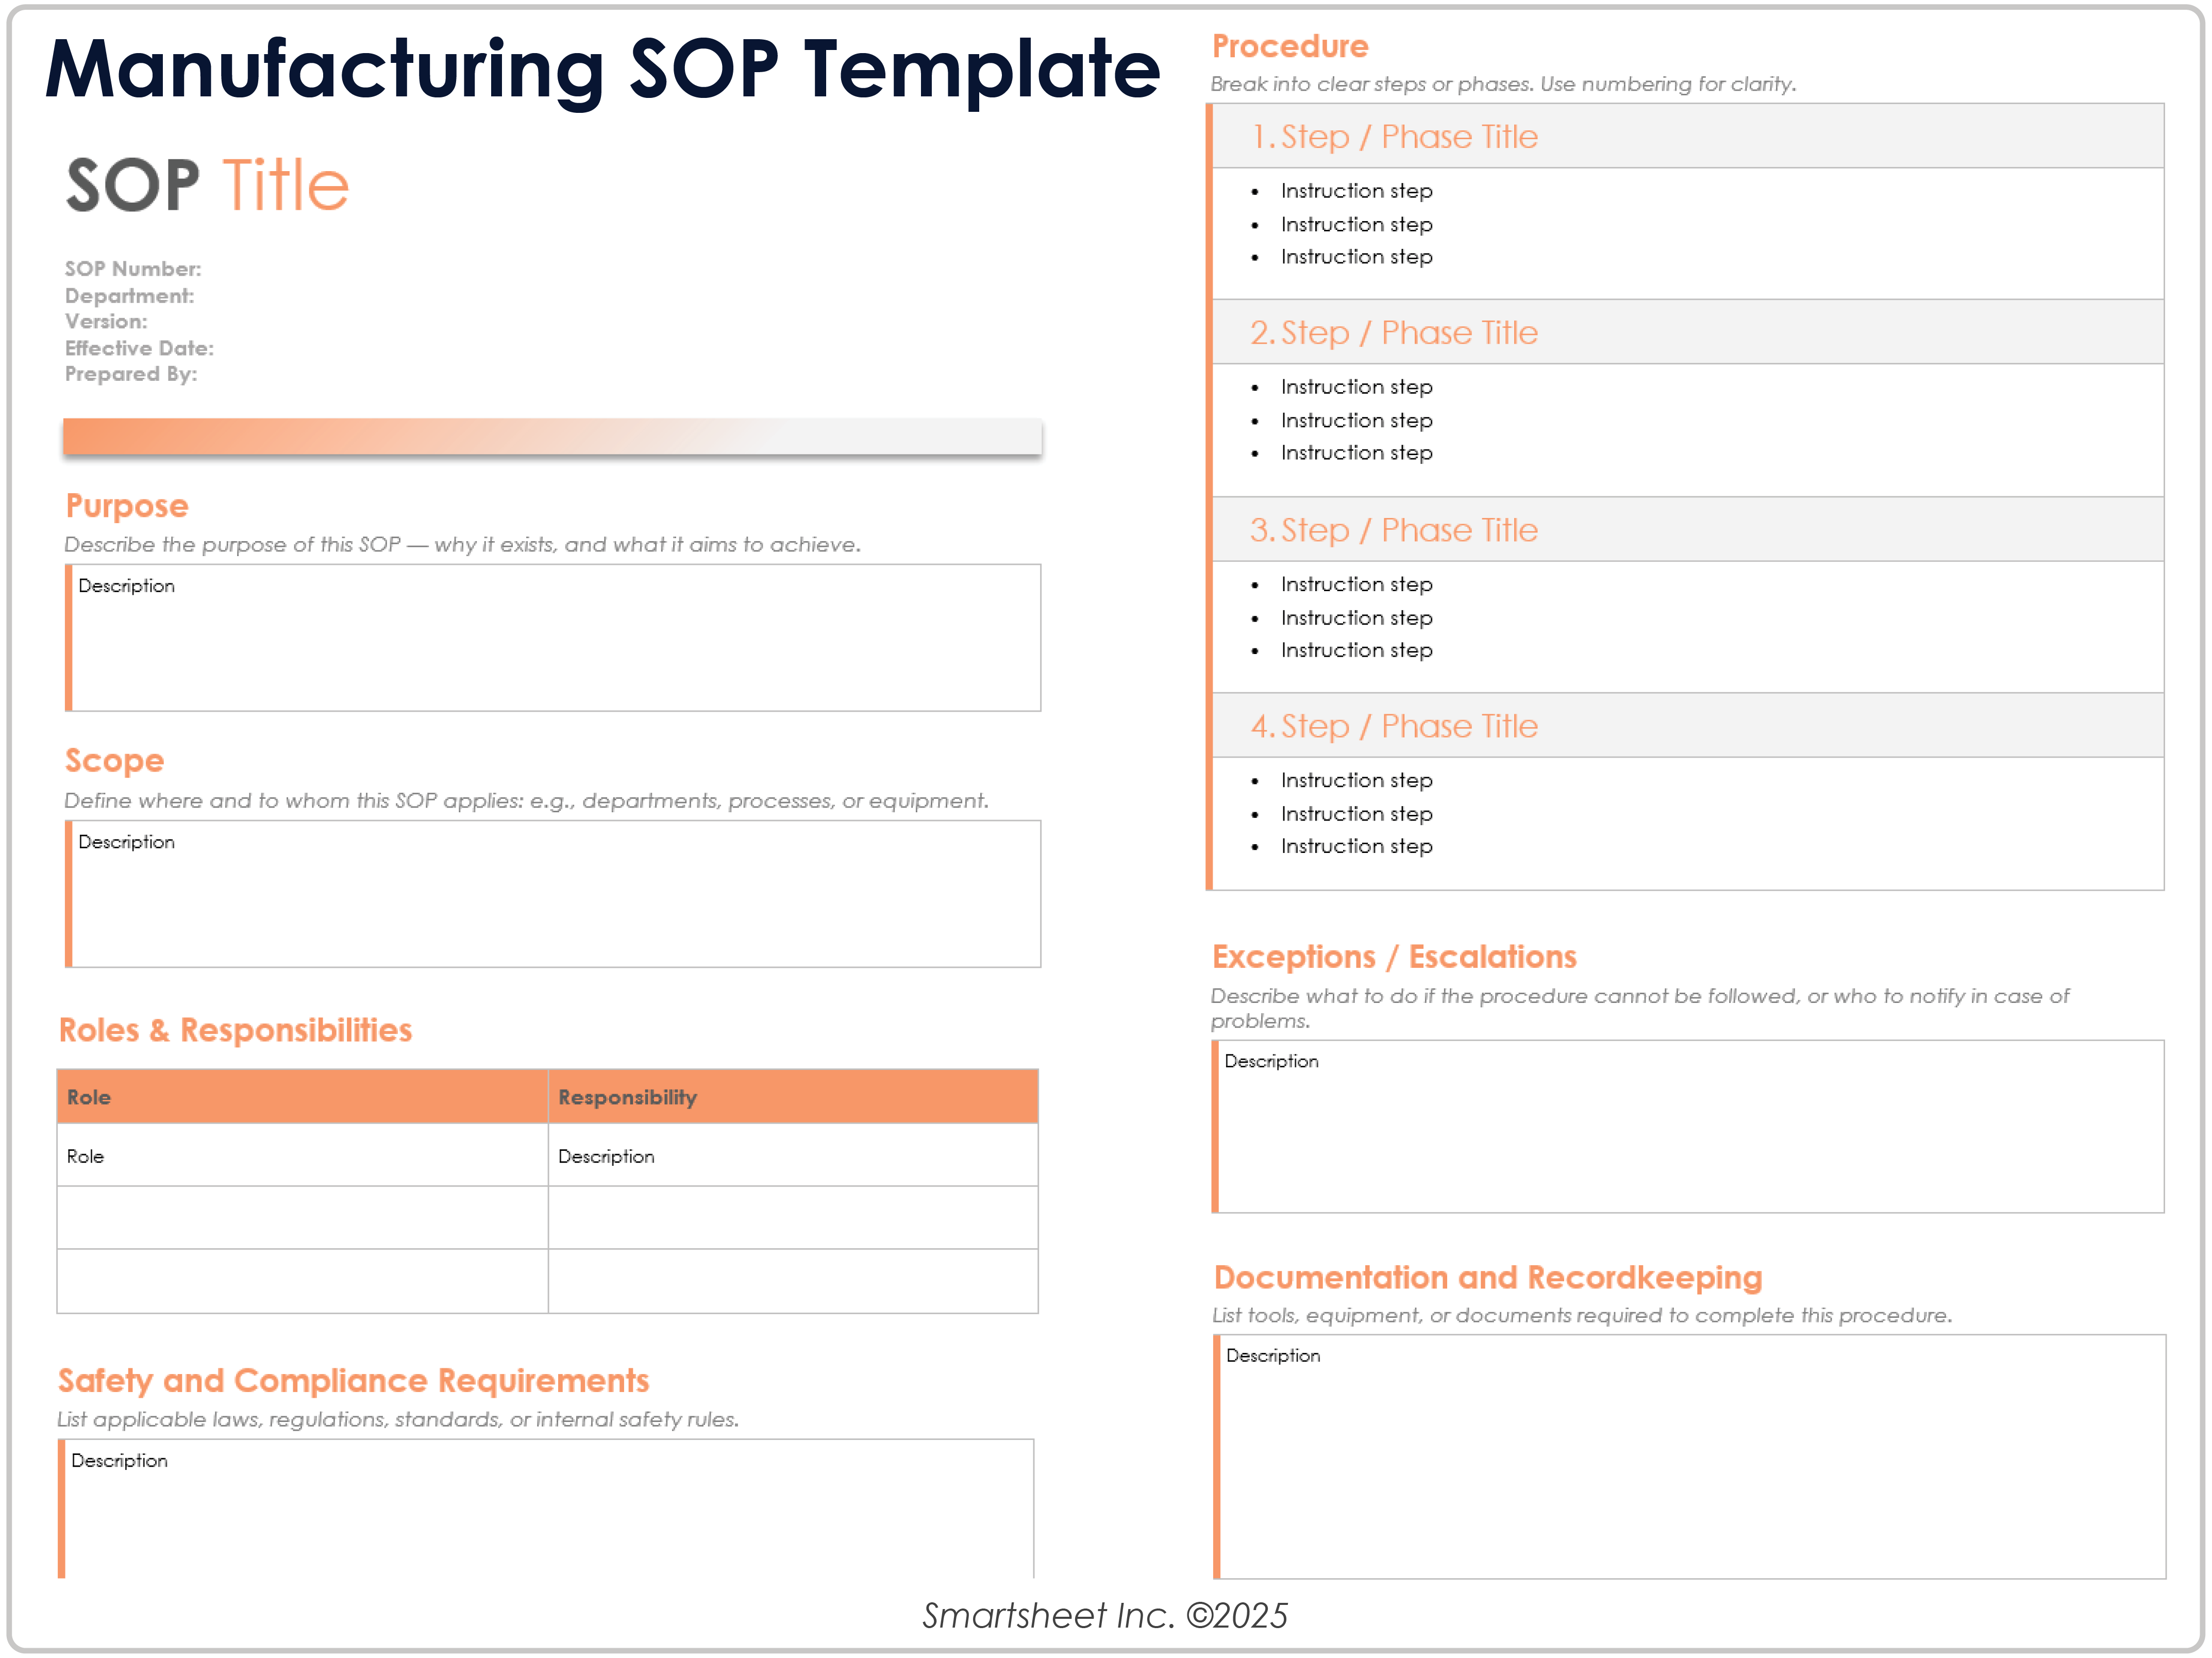Select the Scope description box

point(553,893)
